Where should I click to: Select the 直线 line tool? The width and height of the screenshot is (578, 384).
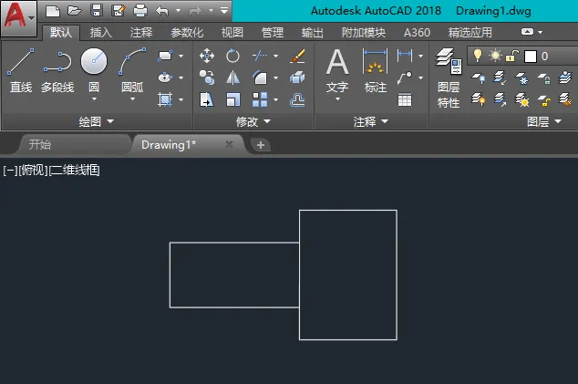click(21, 71)
